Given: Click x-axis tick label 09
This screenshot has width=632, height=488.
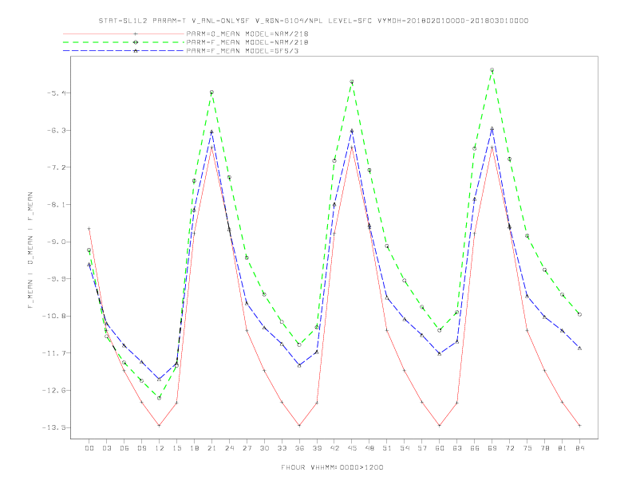Looking at the screenshot, I should (141, 448).
